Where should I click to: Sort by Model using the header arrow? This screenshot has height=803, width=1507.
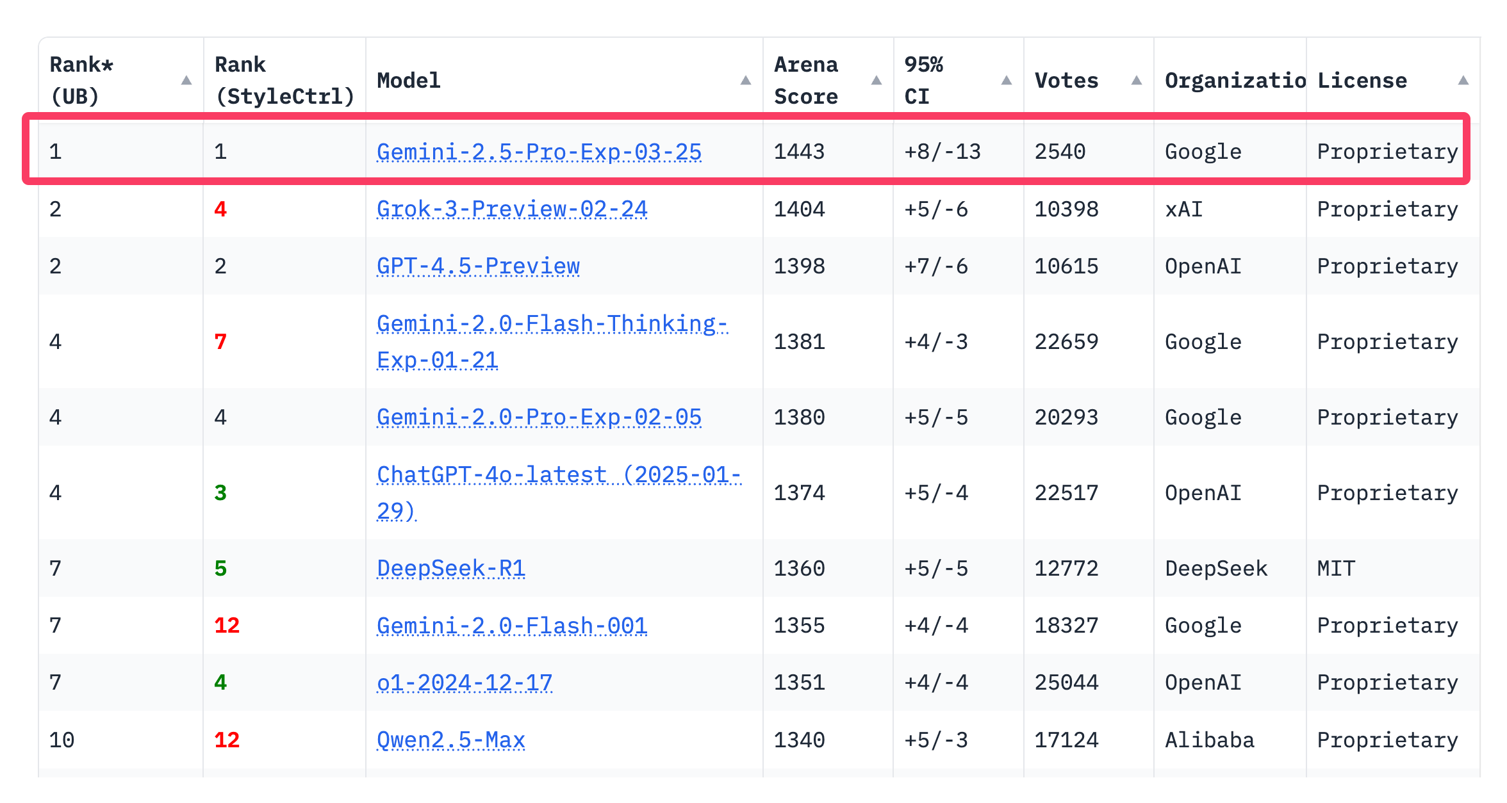(745, 81)
